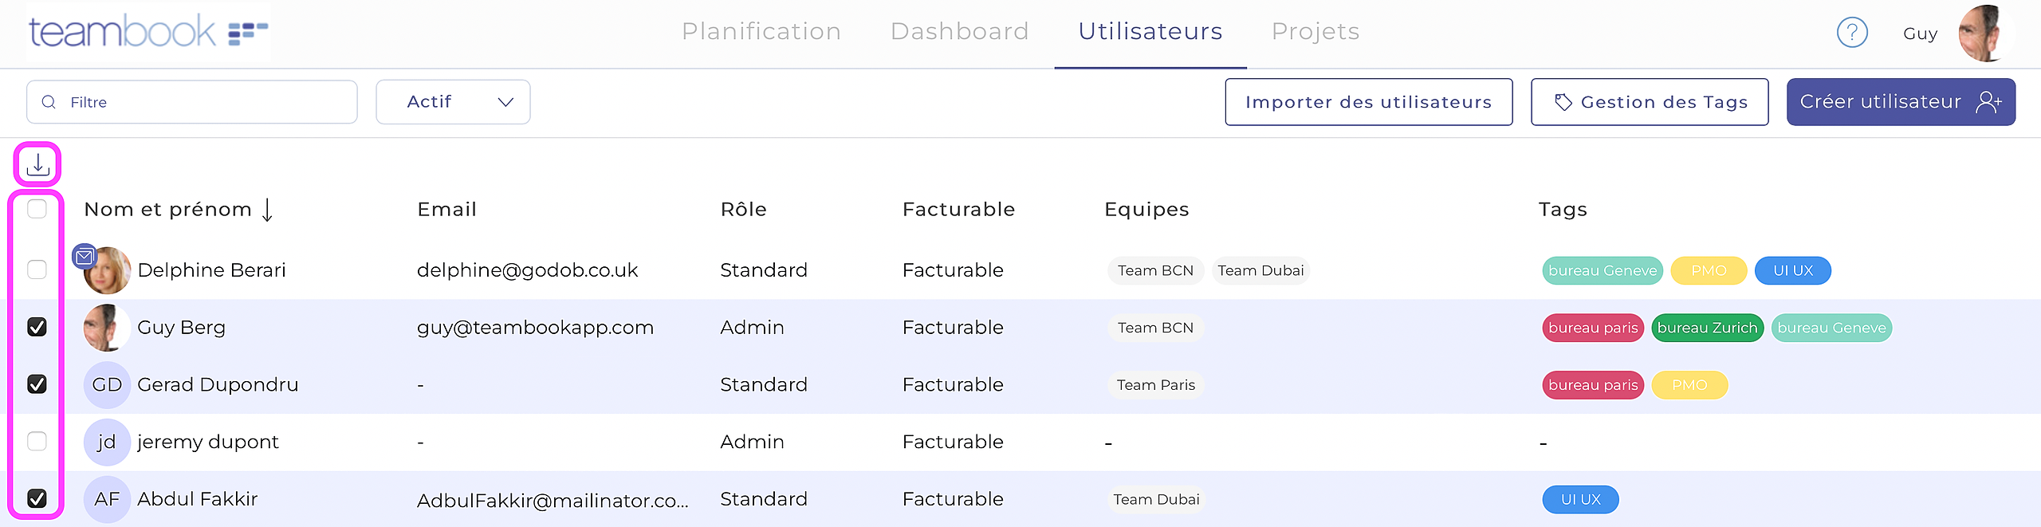Screen dimensions: 2041x527
Task: Click bureau Geneve tag on Guy Berg's row
Action: click(1831, 328)
